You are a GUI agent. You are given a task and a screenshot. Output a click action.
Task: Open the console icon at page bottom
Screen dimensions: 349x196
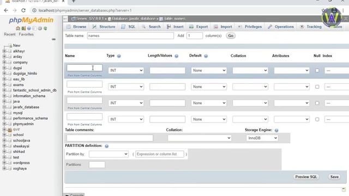click(x=67, y=195)
